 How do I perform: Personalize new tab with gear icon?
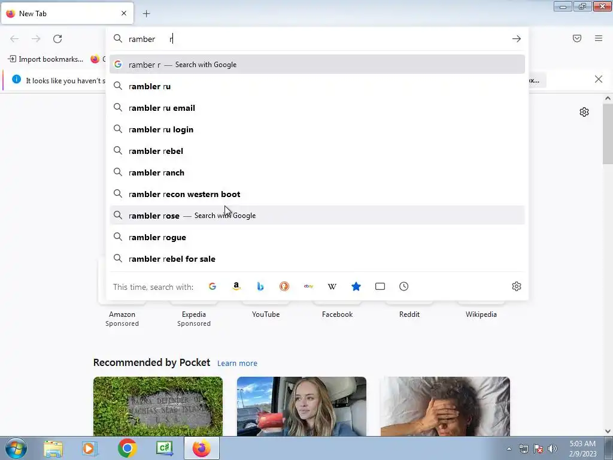click(x=584, y=112)
